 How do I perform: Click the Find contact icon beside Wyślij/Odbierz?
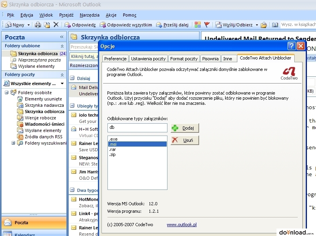click(x=263, y=25)
